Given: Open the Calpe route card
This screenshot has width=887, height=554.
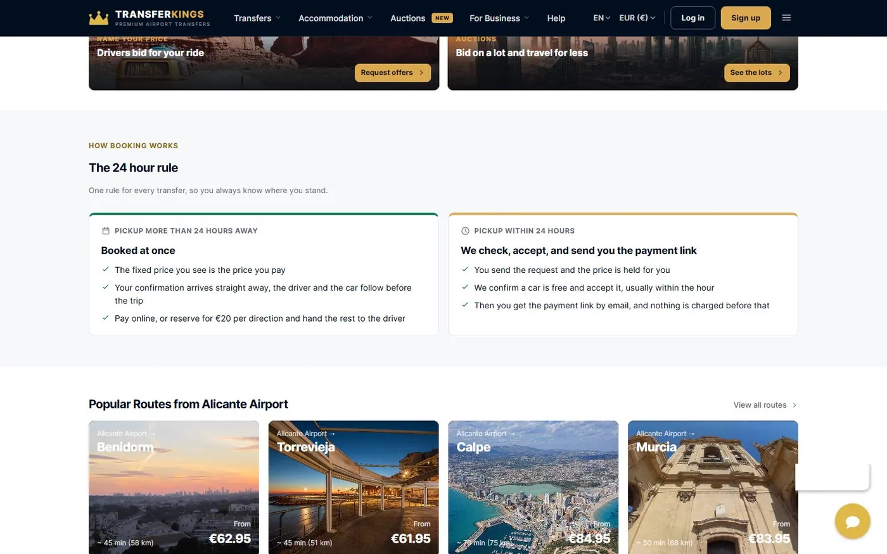Looking at the screenshot, I should tap(533, 488).
